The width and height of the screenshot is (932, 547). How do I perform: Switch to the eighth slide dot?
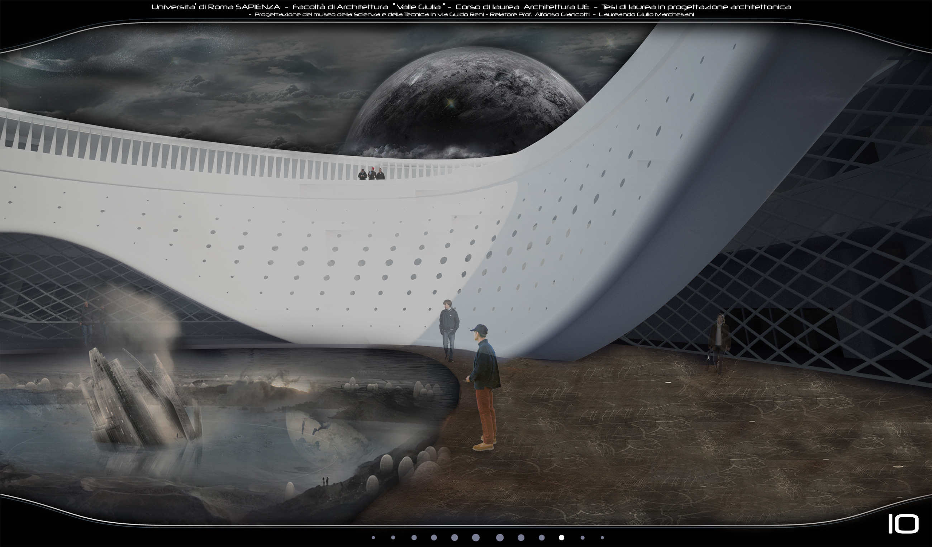point(521,538)
